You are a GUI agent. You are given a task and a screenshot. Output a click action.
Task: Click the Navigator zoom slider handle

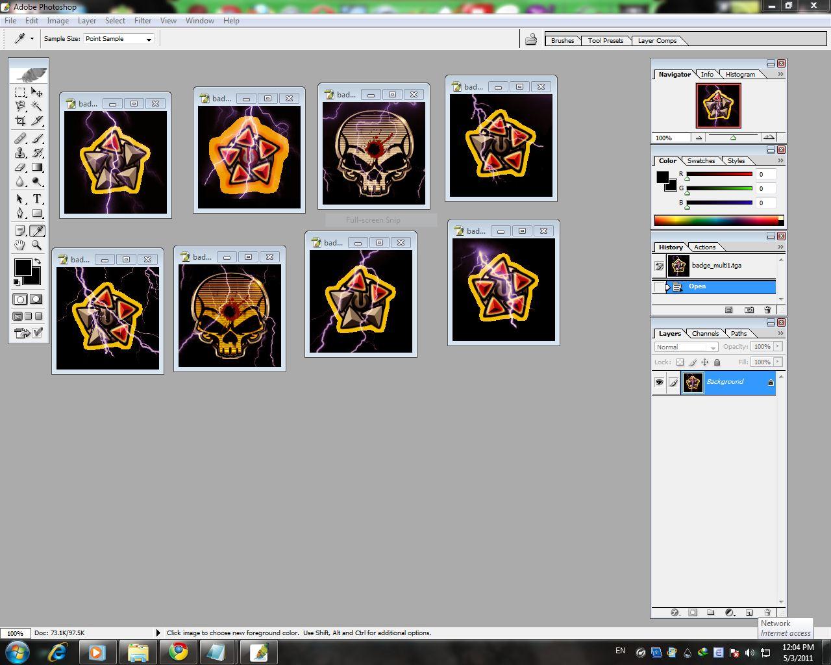click(733, 138)
